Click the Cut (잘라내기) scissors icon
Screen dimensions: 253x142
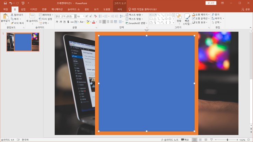[x=12, y=15]
